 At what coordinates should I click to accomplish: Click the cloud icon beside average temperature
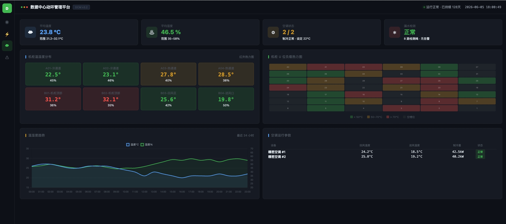30,32
